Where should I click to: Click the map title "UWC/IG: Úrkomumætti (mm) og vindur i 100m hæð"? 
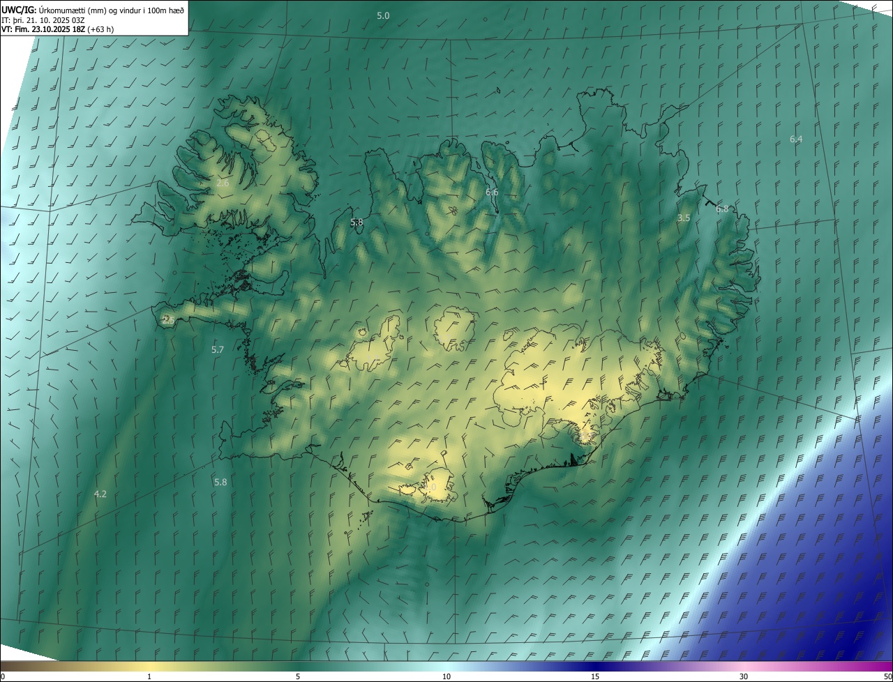(93, 9)
